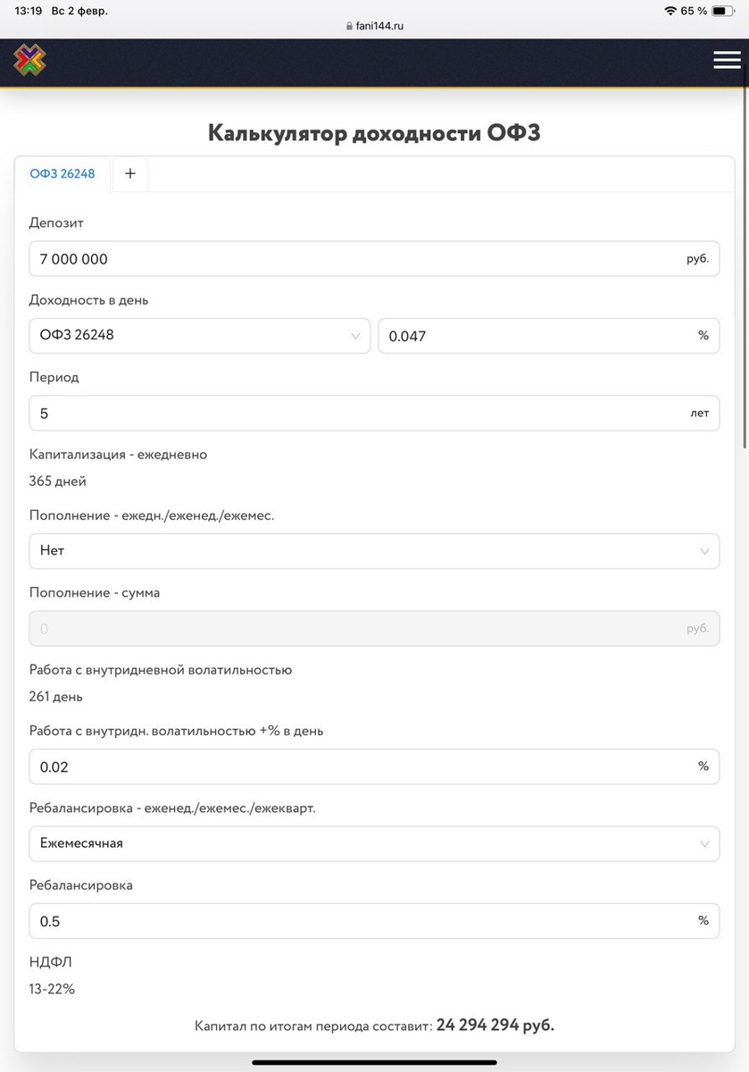Tap the Wi-Fi status icon
The height and width of the screenshot is (1072, 749).
(670, 11)
